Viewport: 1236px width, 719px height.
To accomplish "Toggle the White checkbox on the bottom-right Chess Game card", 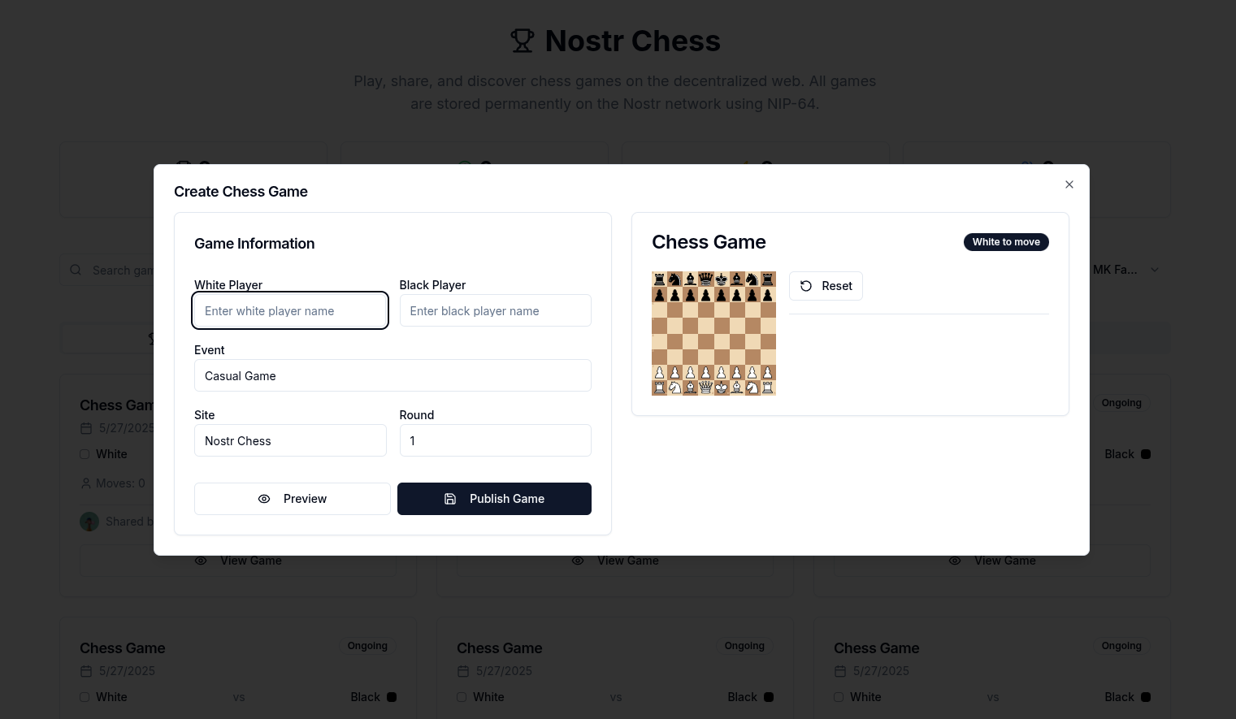I will (839, 697).
